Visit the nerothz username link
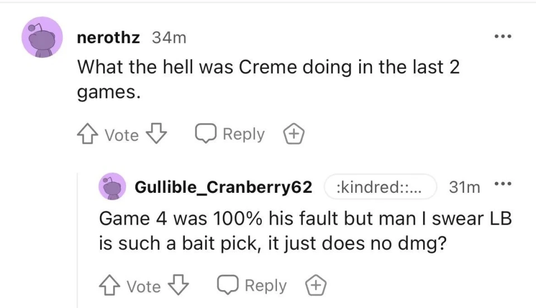The image size is (536, 308). coord(110,37)
